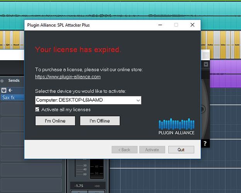Select the Sax fx send slot
This screenshot has width=241, height=193.
tap(12, 97)
